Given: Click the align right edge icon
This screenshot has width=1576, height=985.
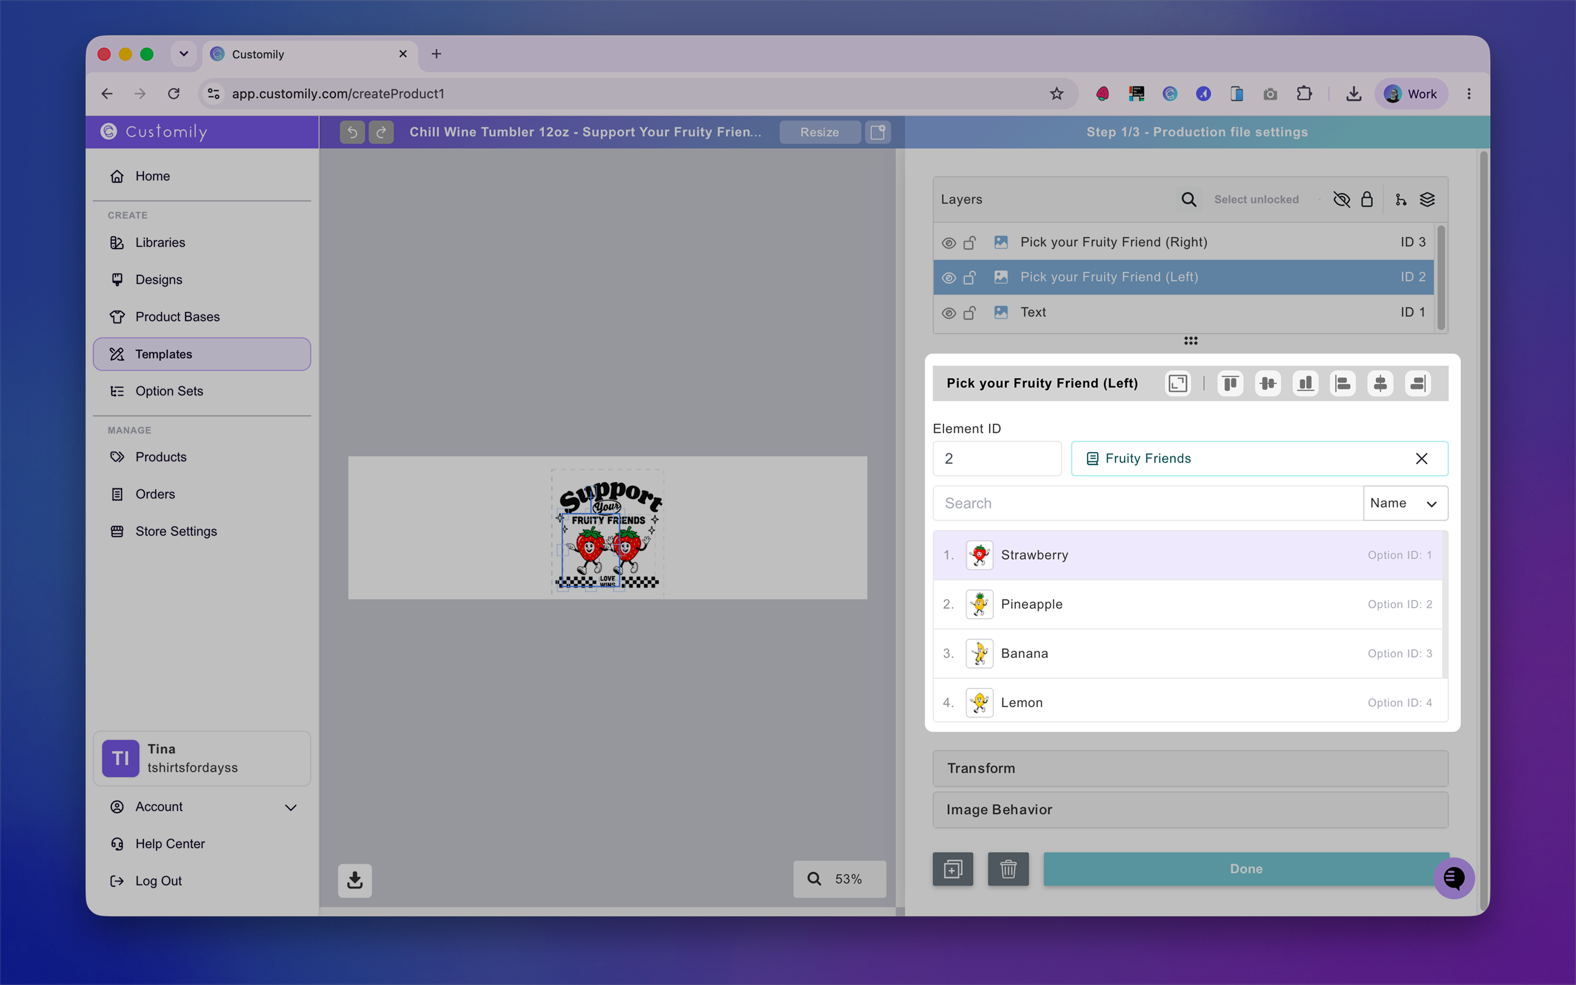Looking at the screenshot, I should click(x=1418, y=383).
